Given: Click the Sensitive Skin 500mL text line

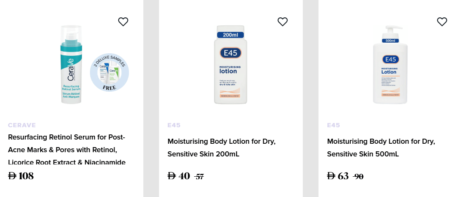Looking at the screenshot, I should point(363,154).
